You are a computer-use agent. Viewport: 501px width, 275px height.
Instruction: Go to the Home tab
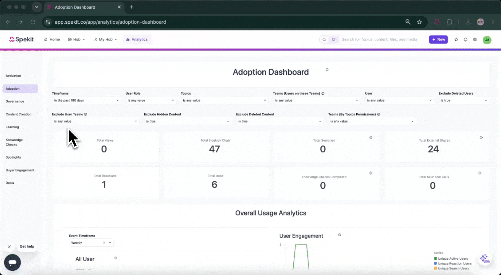click(x=52, y=39)
